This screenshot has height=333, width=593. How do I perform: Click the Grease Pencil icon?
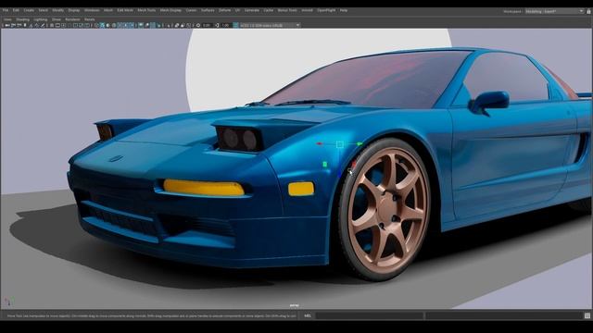click(43, 25)
